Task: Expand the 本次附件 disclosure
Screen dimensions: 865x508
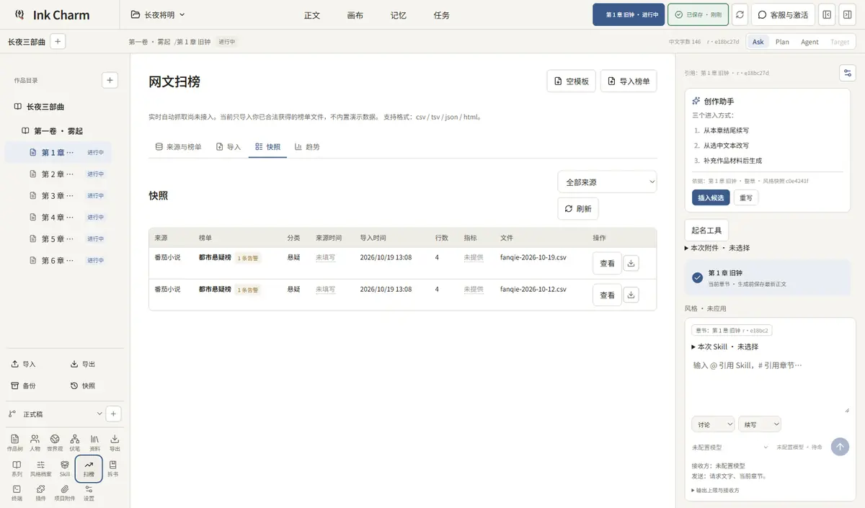Action: click(717, 248)
